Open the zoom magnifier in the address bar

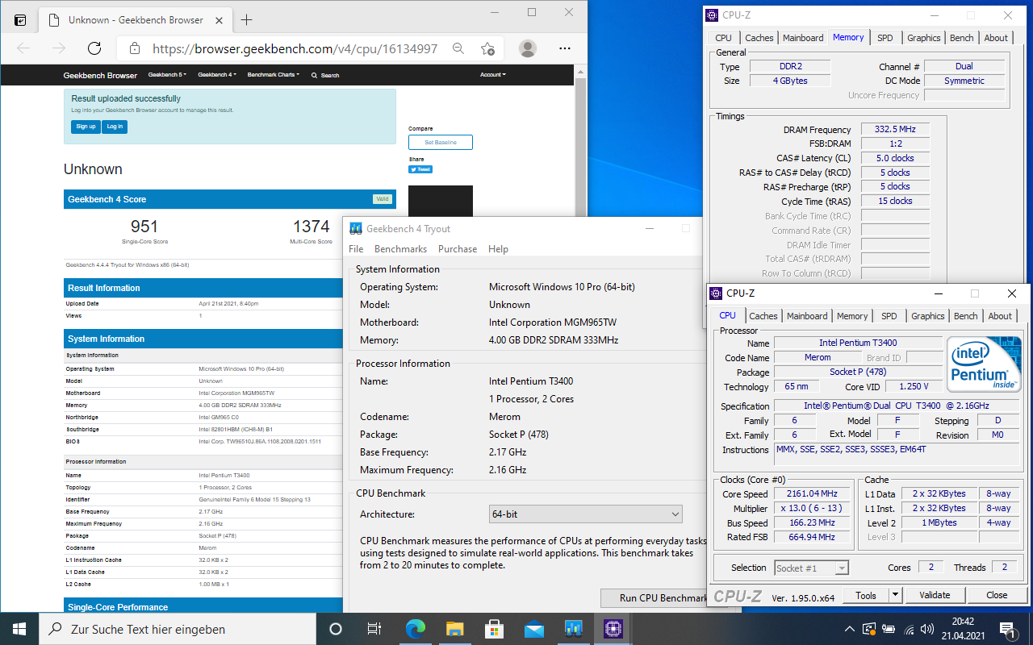tap(458, 48)
